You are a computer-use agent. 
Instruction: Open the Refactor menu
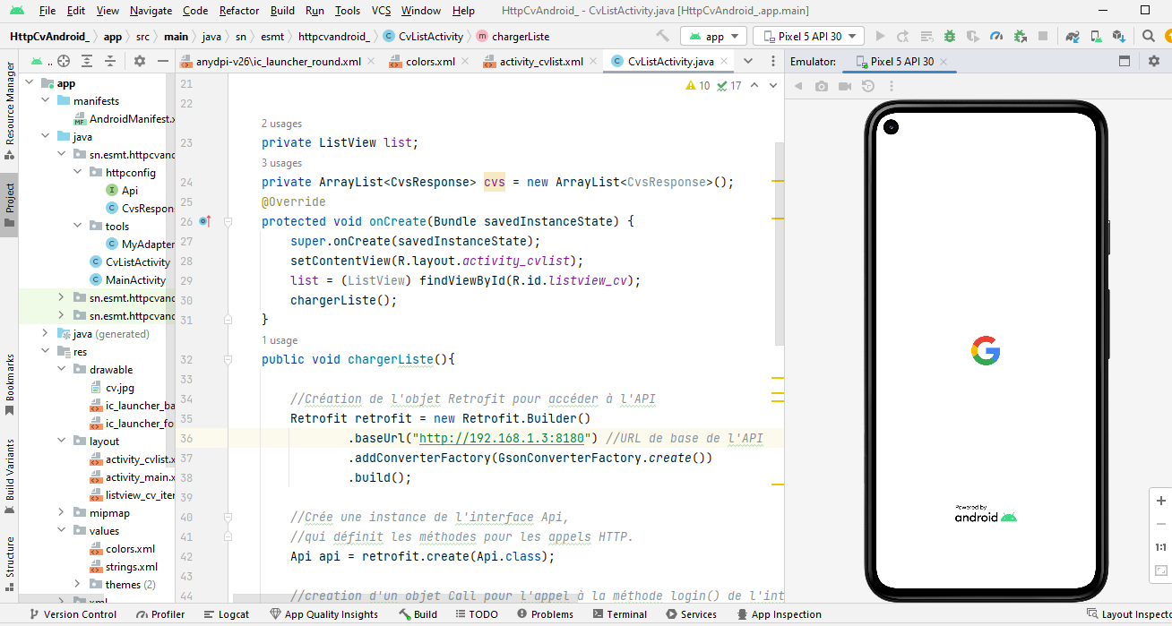(238, 11)
